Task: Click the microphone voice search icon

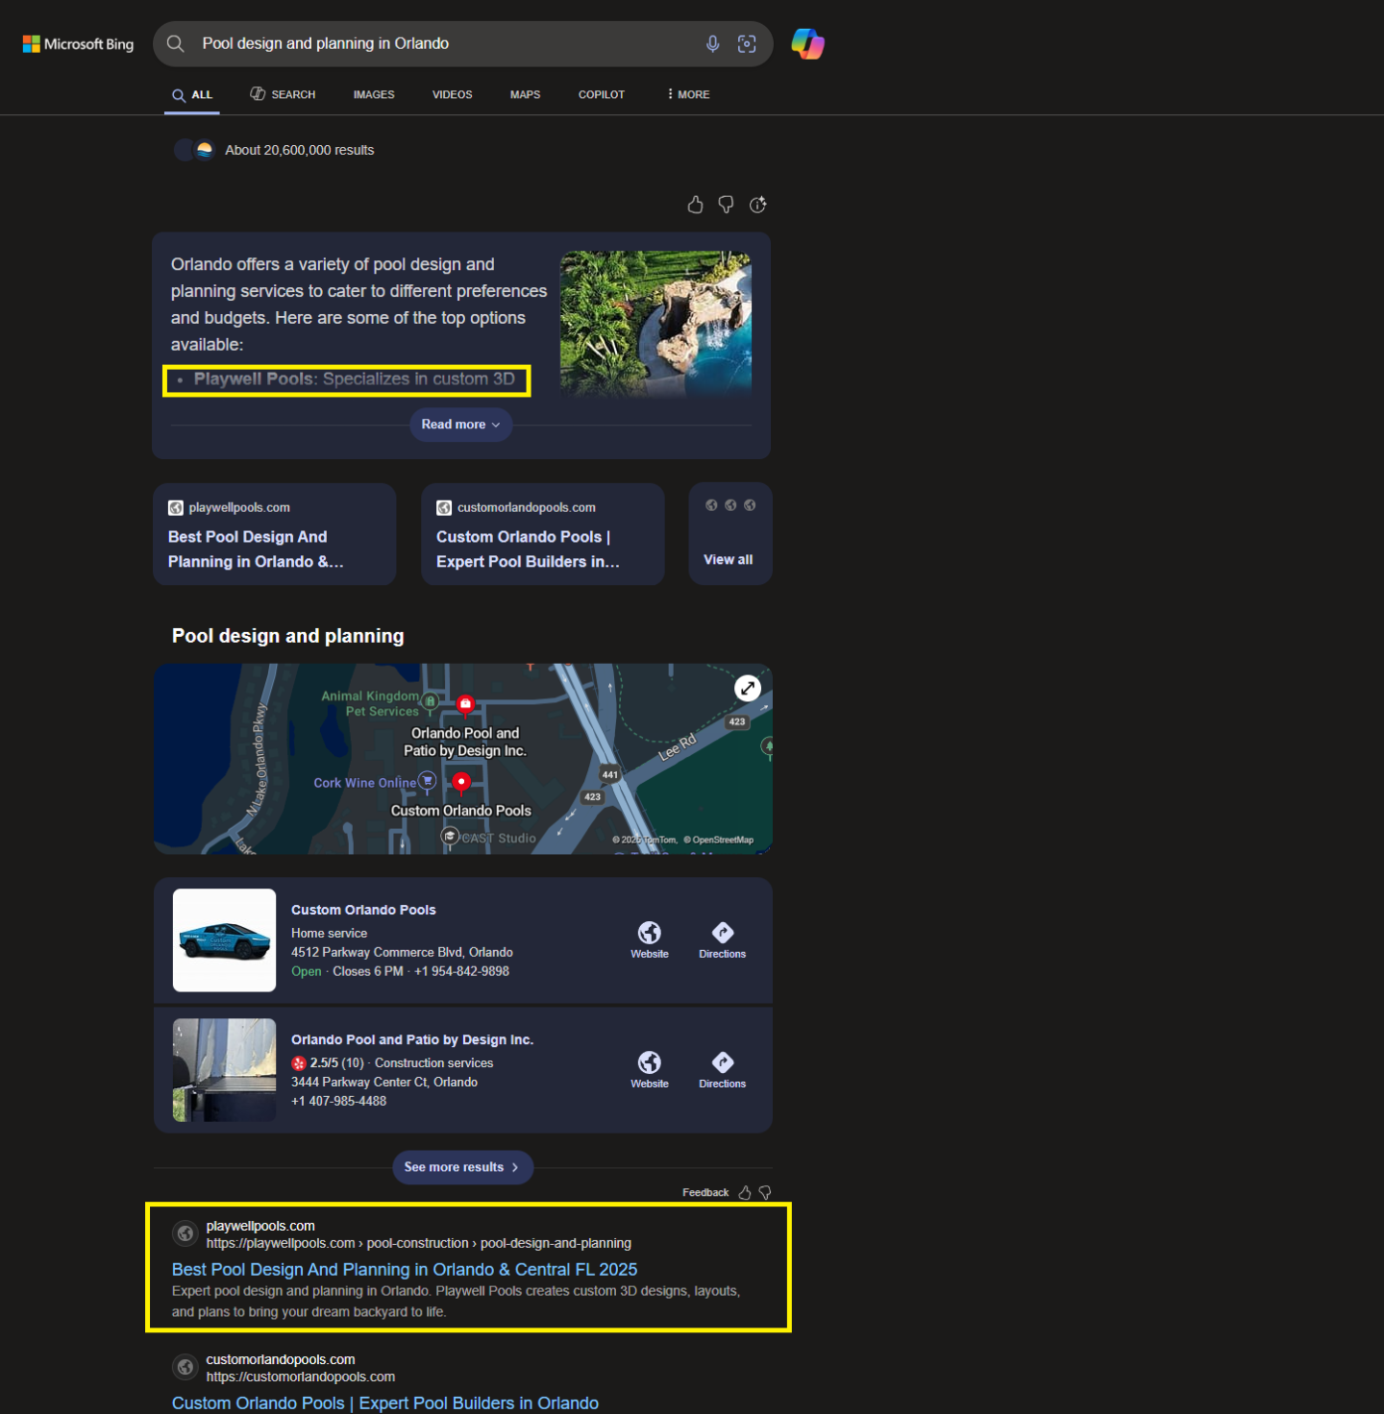Action: (x=712, y=44)
